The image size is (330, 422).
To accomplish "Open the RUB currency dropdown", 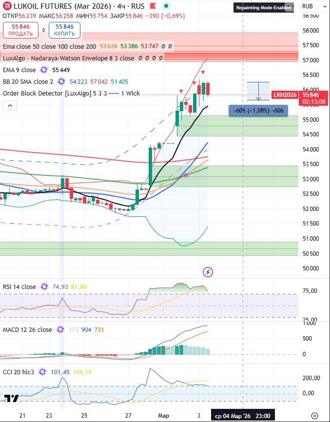I will click(314, 6).
